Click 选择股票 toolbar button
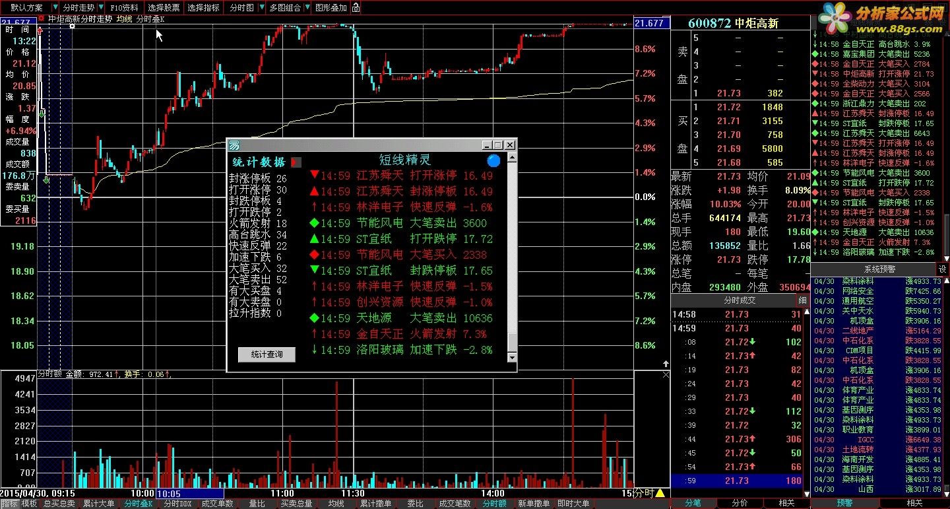 pyautogui.click(x=164, y=8)
